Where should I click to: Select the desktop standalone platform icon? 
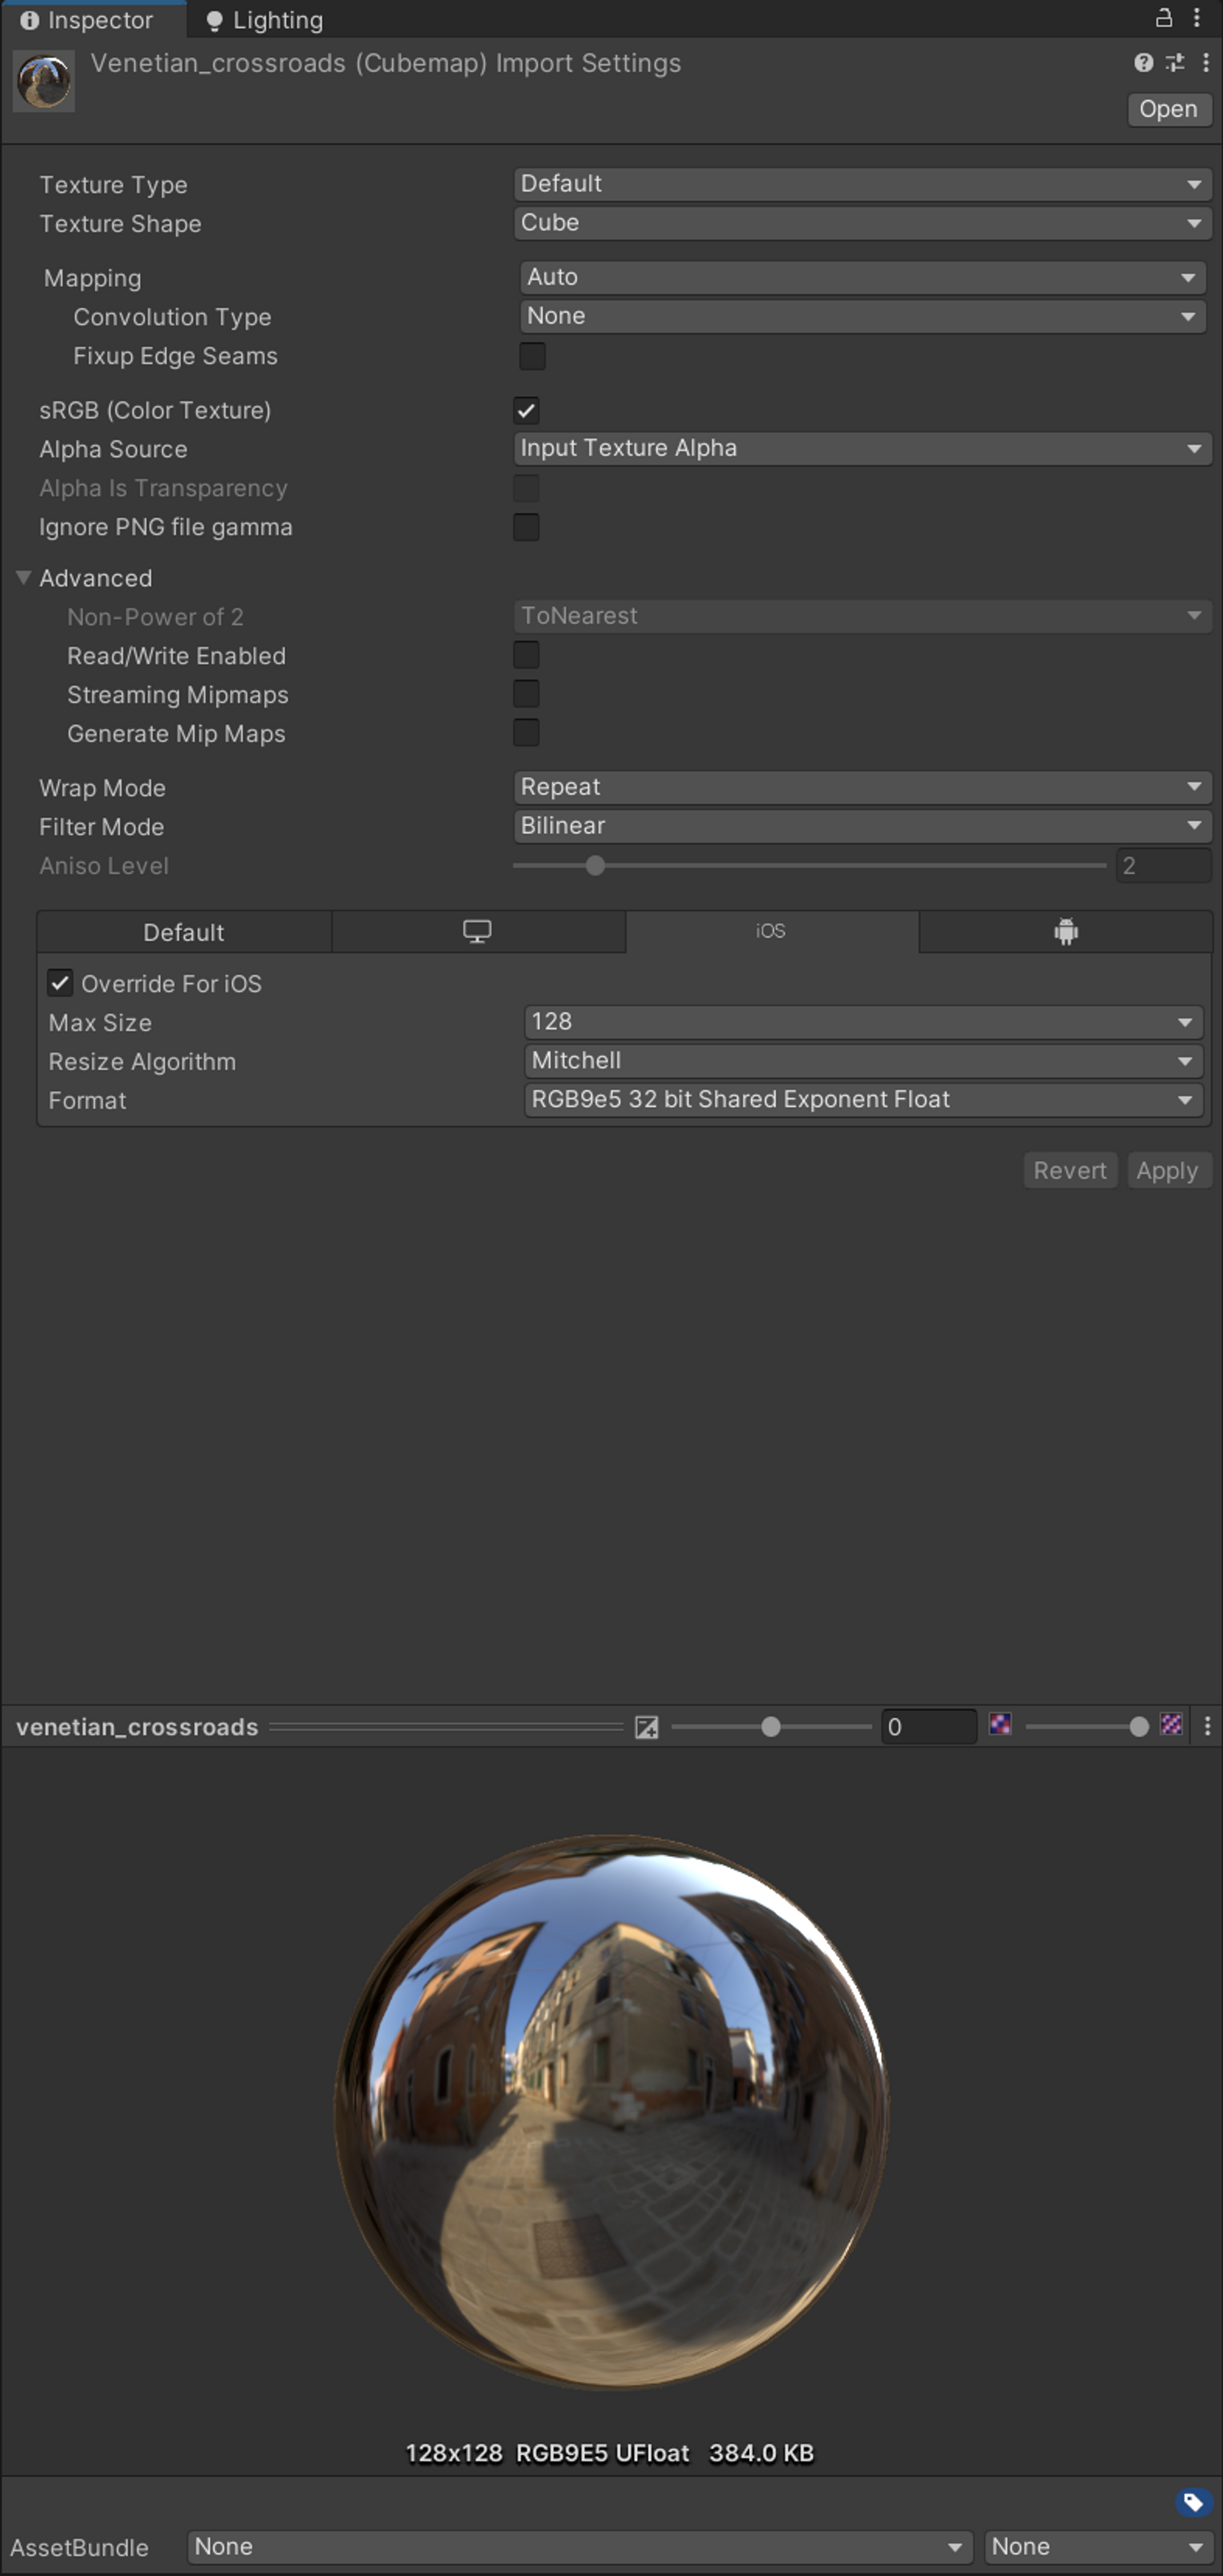(477, 932)
